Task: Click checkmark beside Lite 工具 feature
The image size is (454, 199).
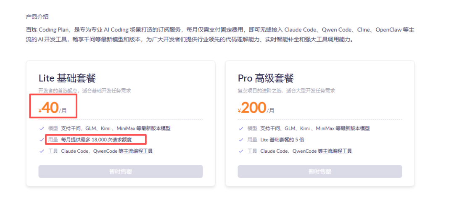Action: point(42,151)
